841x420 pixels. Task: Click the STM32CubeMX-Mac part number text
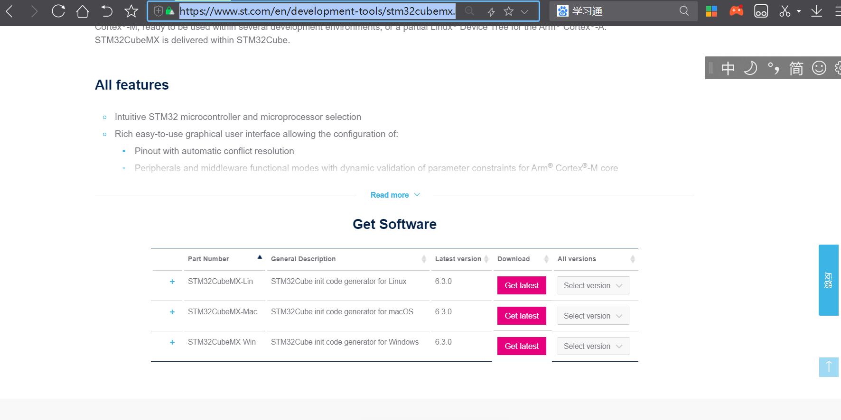tap(223, 311)
